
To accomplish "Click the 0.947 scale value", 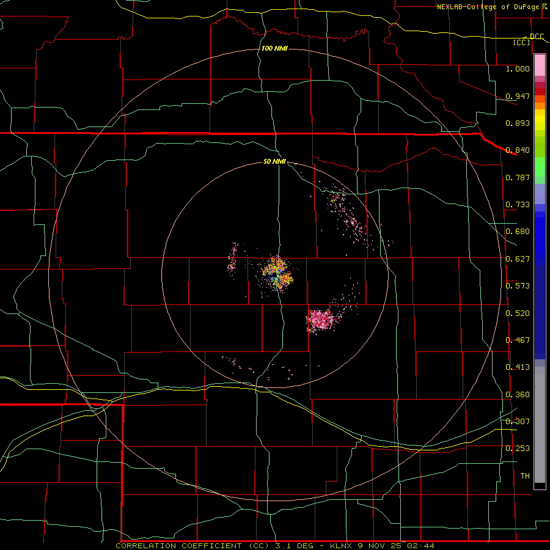I will pos(518,96).
